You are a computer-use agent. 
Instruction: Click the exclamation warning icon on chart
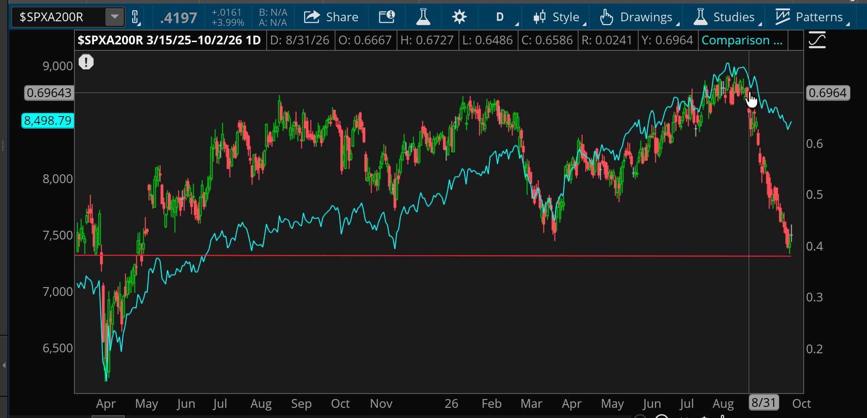(86, 62)
